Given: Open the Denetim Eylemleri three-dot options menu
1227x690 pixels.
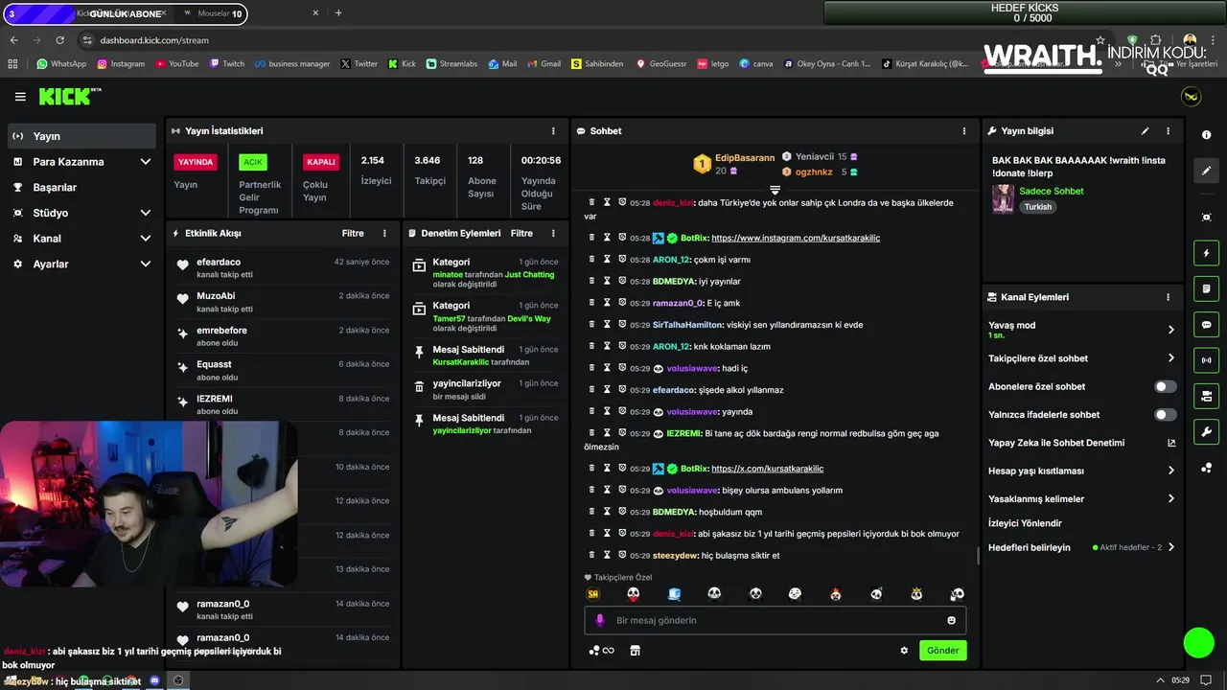Looking at the screenshot, I should pyautogui.click(x=553, y=233).
